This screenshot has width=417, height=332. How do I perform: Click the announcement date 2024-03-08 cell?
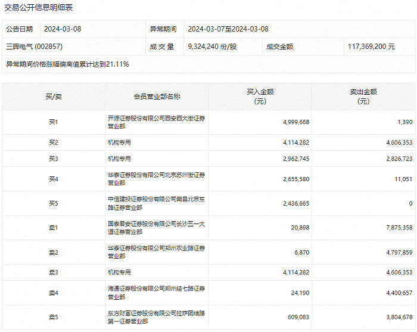[63, 29]
